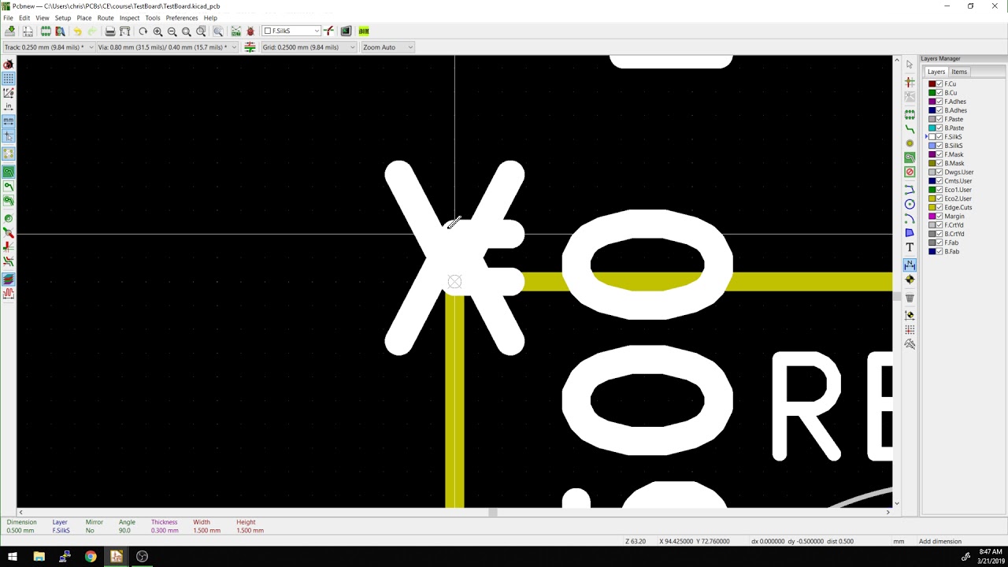Pick the Draw Arc tool
Screen dimensions: 1008x567
click(x=910, y=218)
